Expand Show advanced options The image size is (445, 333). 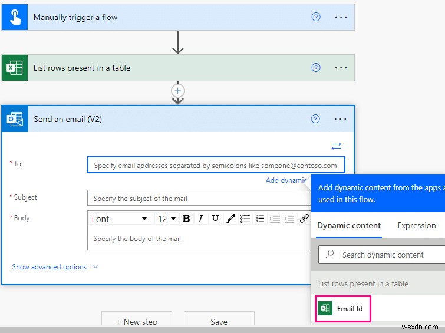click(55, 267)
